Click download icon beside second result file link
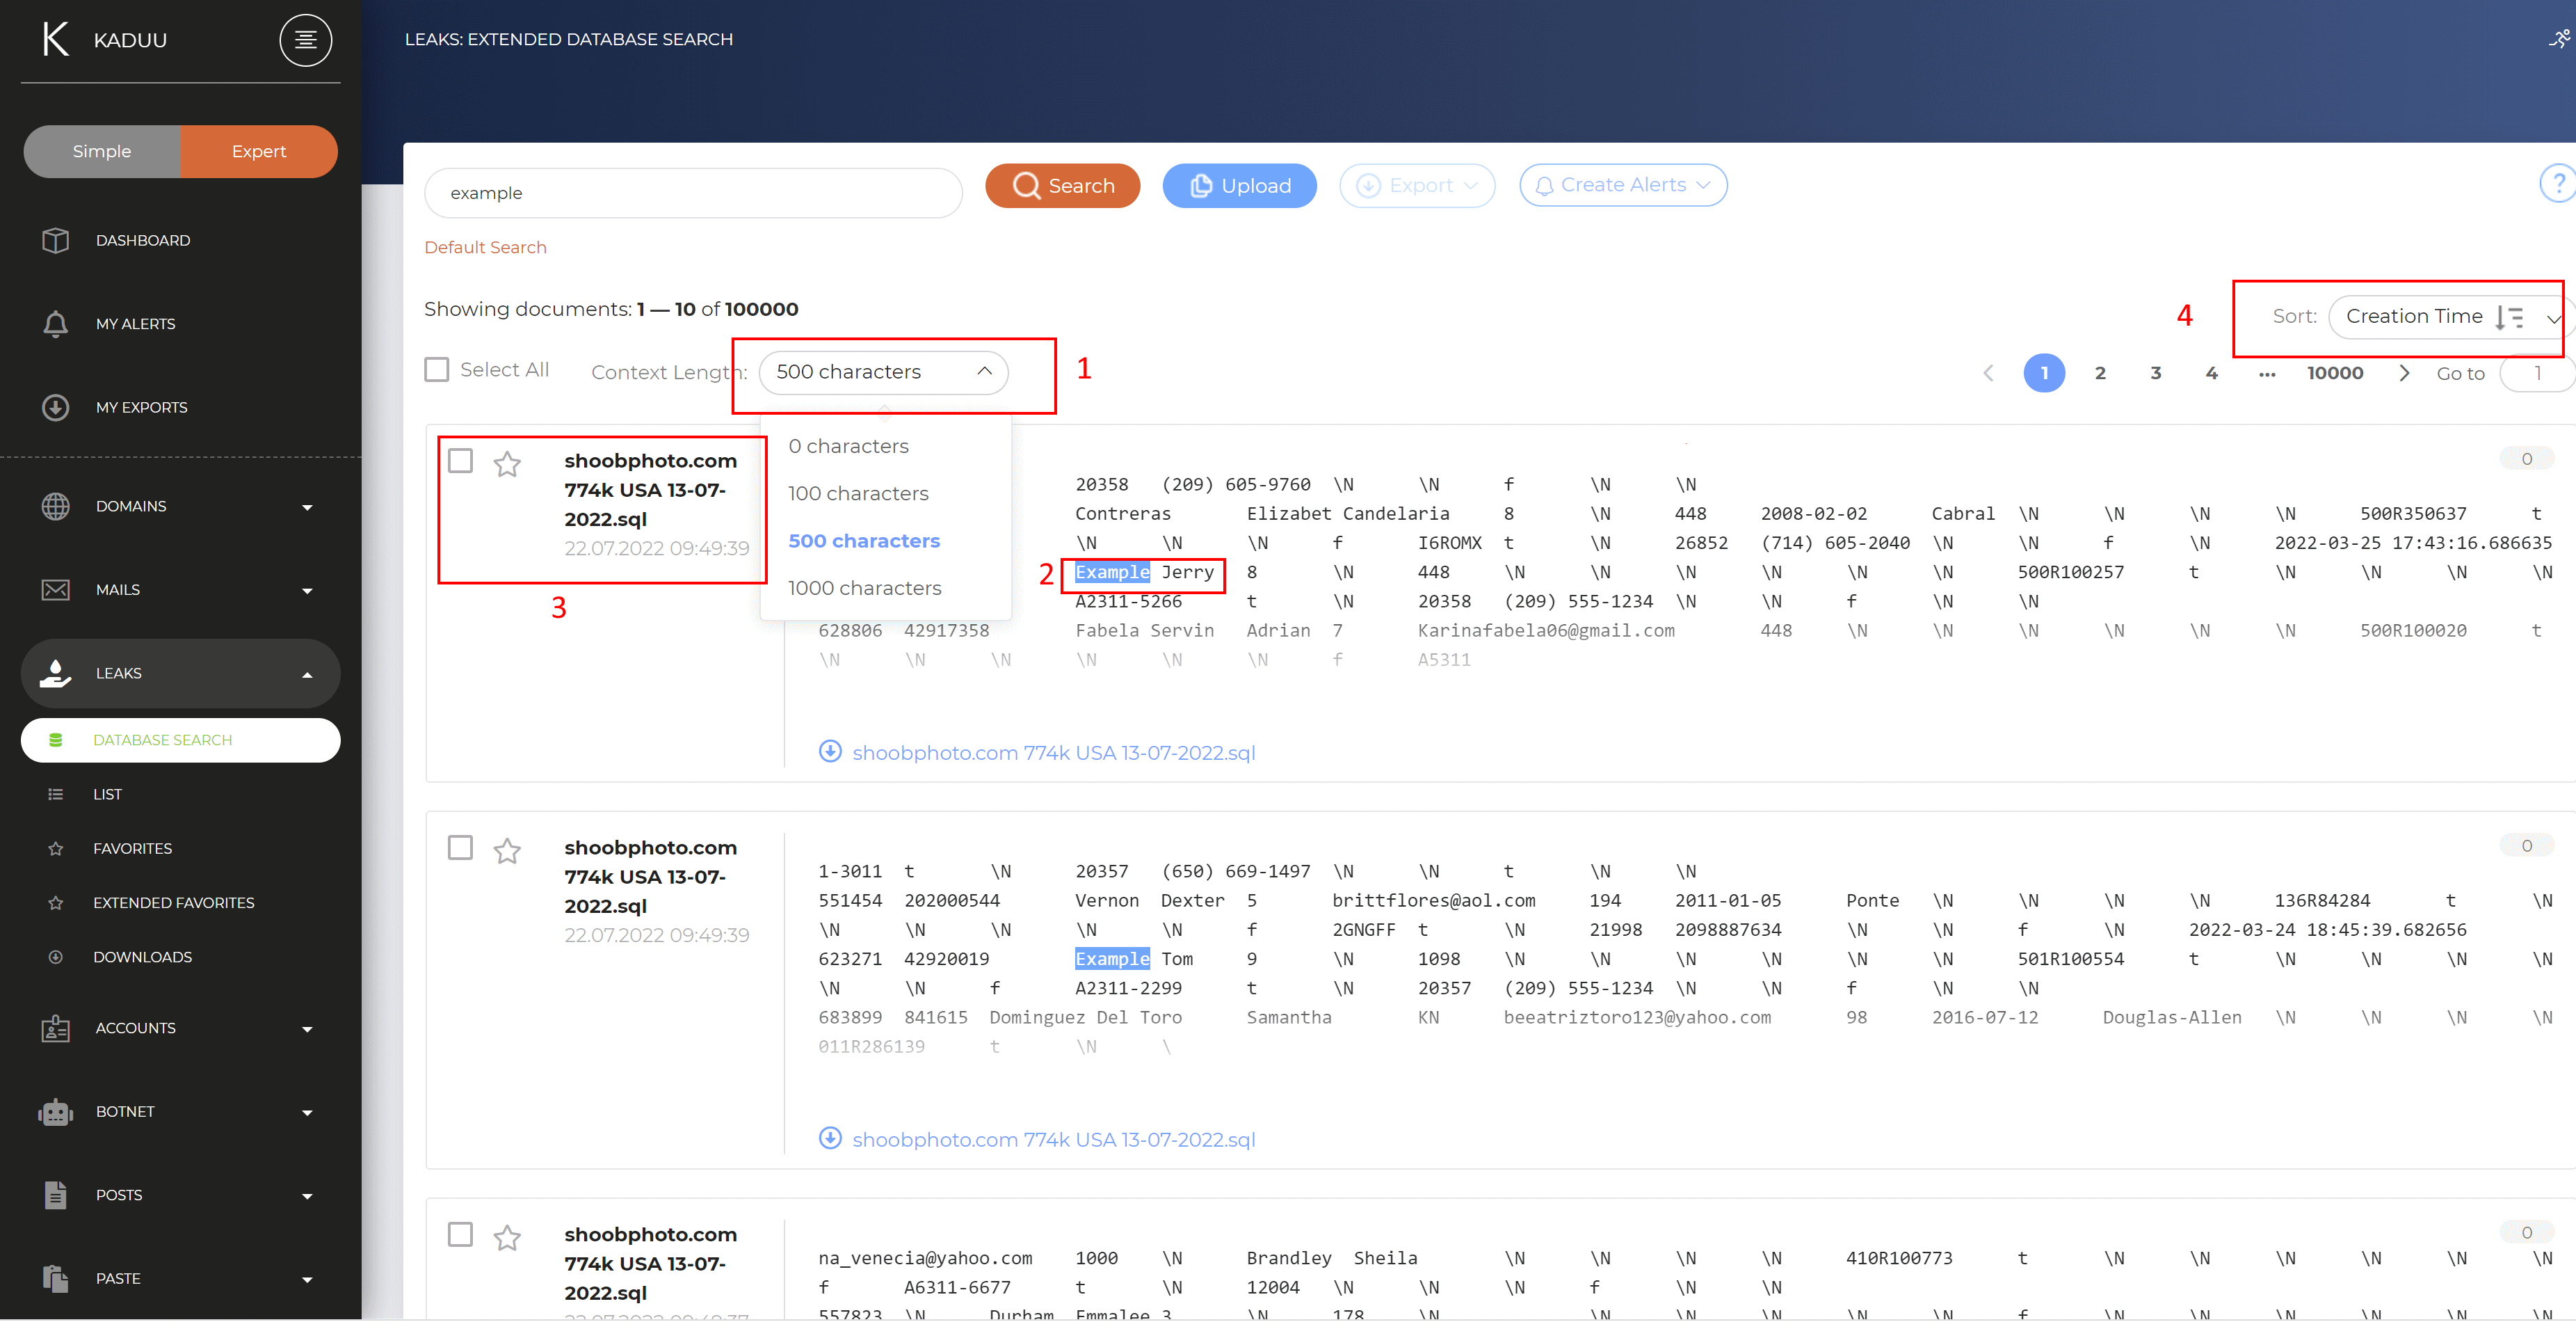Viewport: 2576px width, 1329px height. 830,1138
